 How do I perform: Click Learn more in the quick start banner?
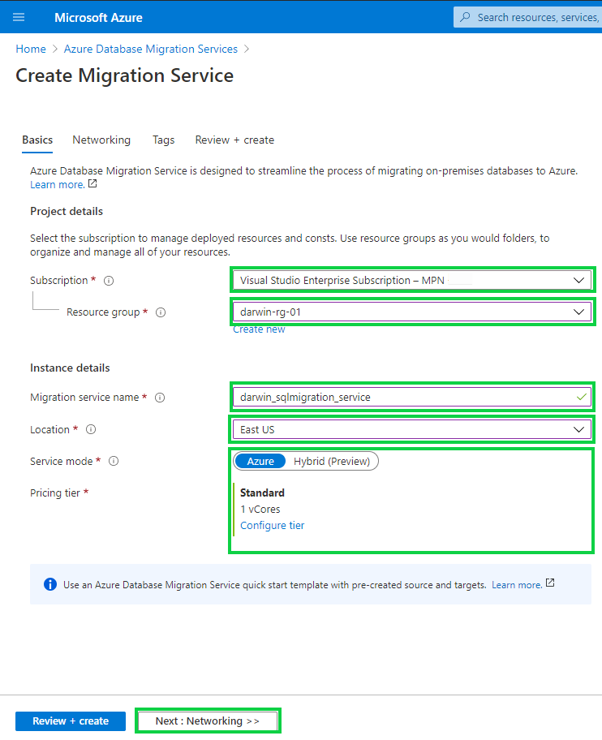[517, 585]
